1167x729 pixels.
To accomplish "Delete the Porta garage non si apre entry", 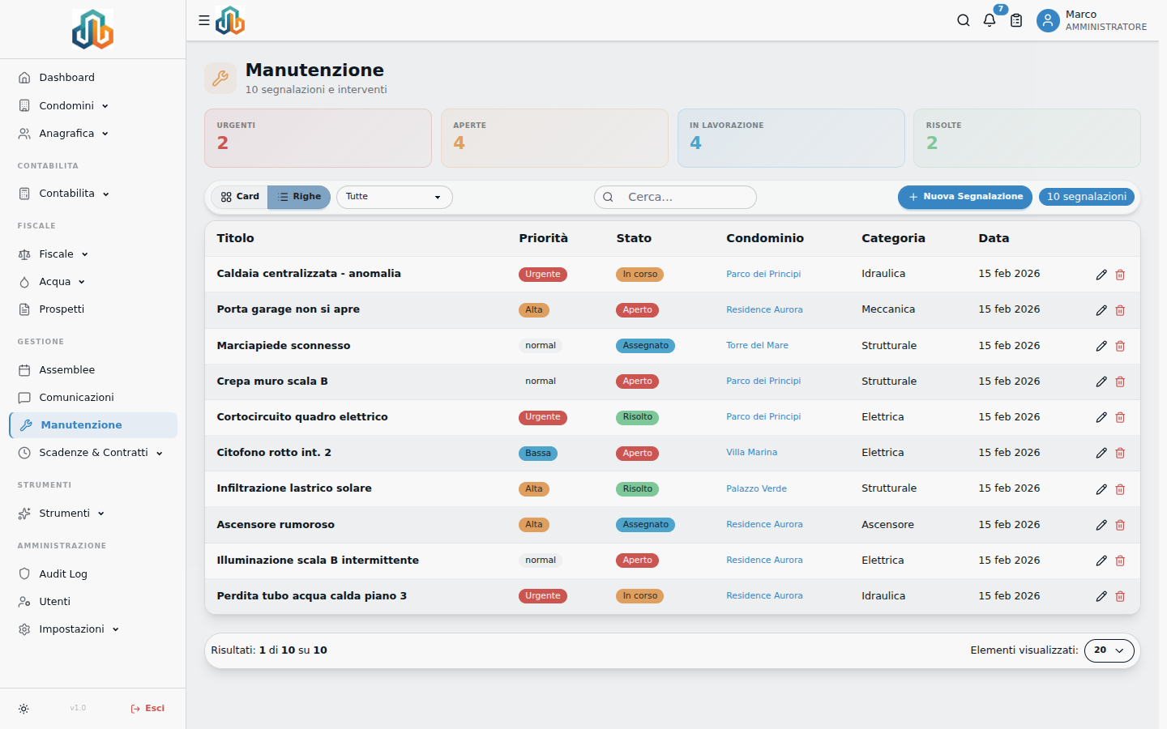I will click(x=1120, y=310).
